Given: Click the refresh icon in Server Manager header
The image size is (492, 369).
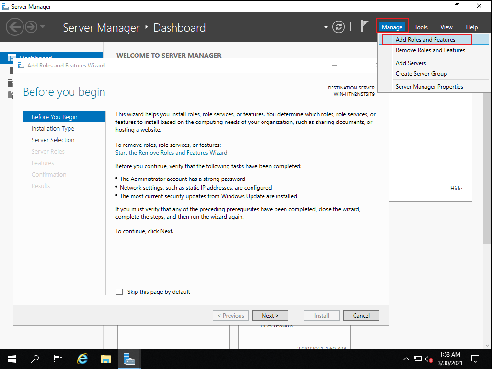Looking at the screenshot, I should point(339,27).
